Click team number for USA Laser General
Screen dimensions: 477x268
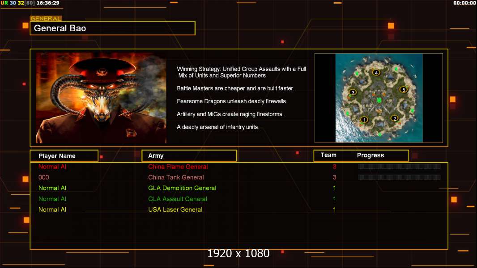[334, 209]
